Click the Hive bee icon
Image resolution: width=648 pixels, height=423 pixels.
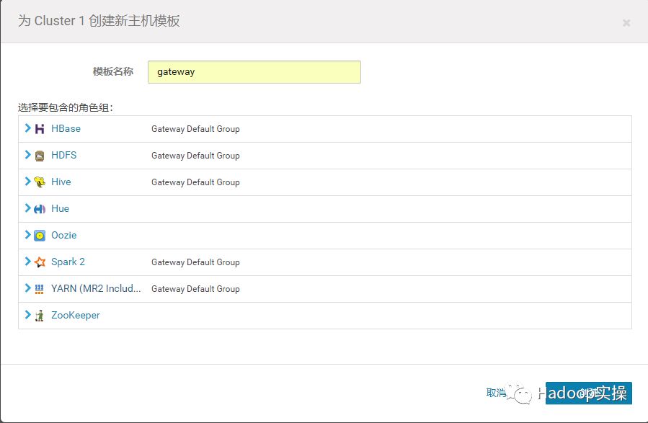point(40,182)
